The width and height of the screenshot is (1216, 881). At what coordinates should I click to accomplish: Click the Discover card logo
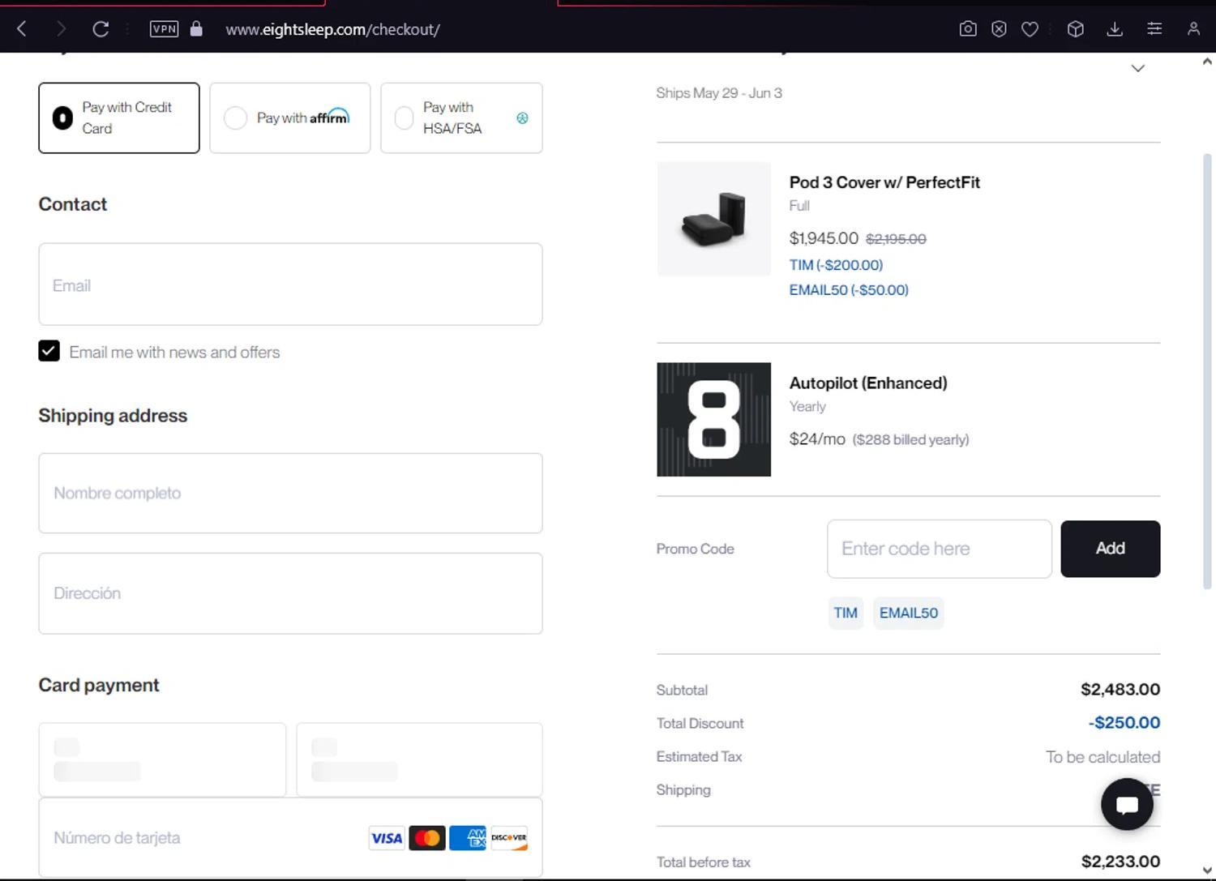coord(509,838)
